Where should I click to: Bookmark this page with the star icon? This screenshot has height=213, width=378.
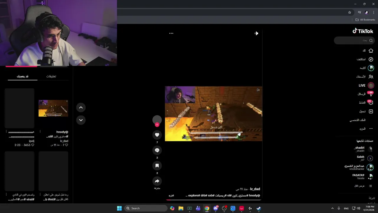click(x=350, y=12)
